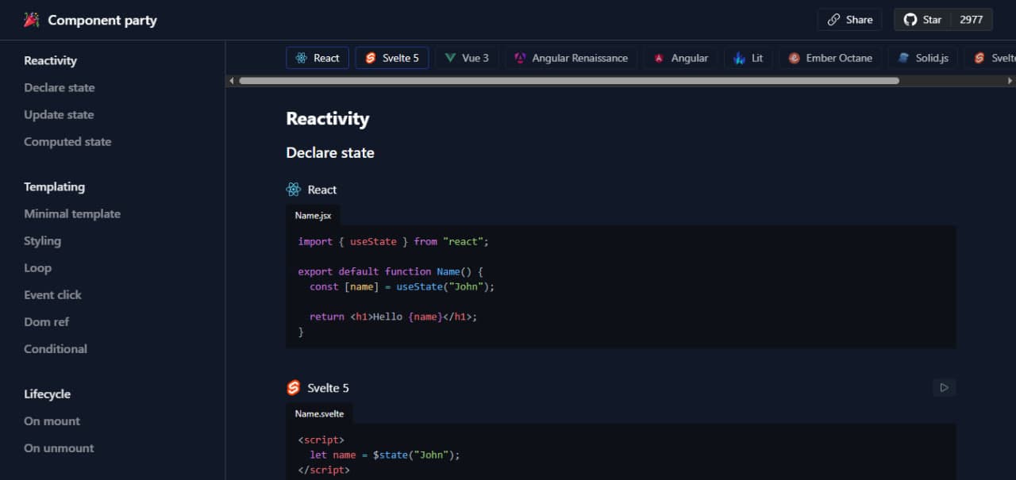Open the Name.svelte file tab
The width and height of the screenshot is (1016, 480).
319,413
